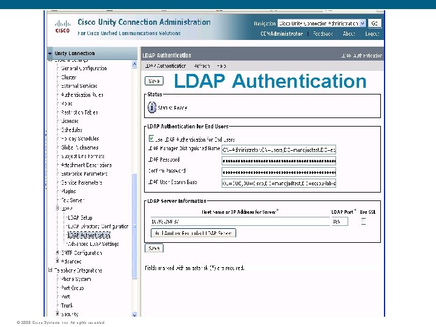
Task: Click the tree scrollbar up arrow
Action: pos(134,64)
